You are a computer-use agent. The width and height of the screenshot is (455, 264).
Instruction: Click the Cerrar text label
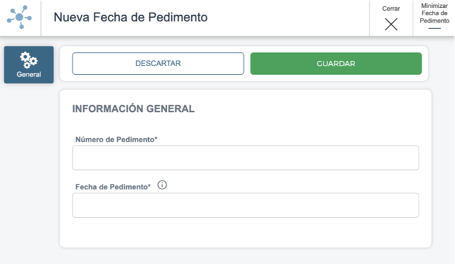pos(391,9)
